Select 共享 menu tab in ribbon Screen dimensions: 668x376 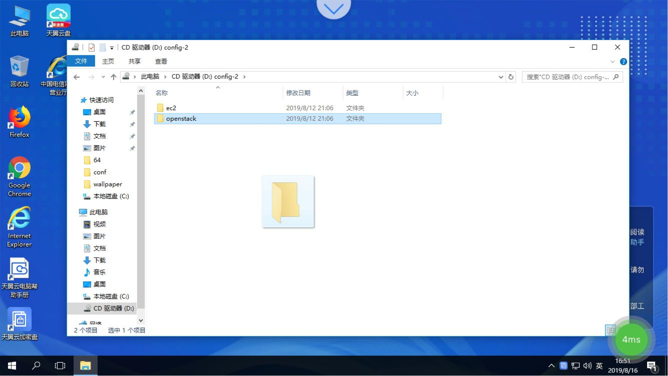point(134,61)
